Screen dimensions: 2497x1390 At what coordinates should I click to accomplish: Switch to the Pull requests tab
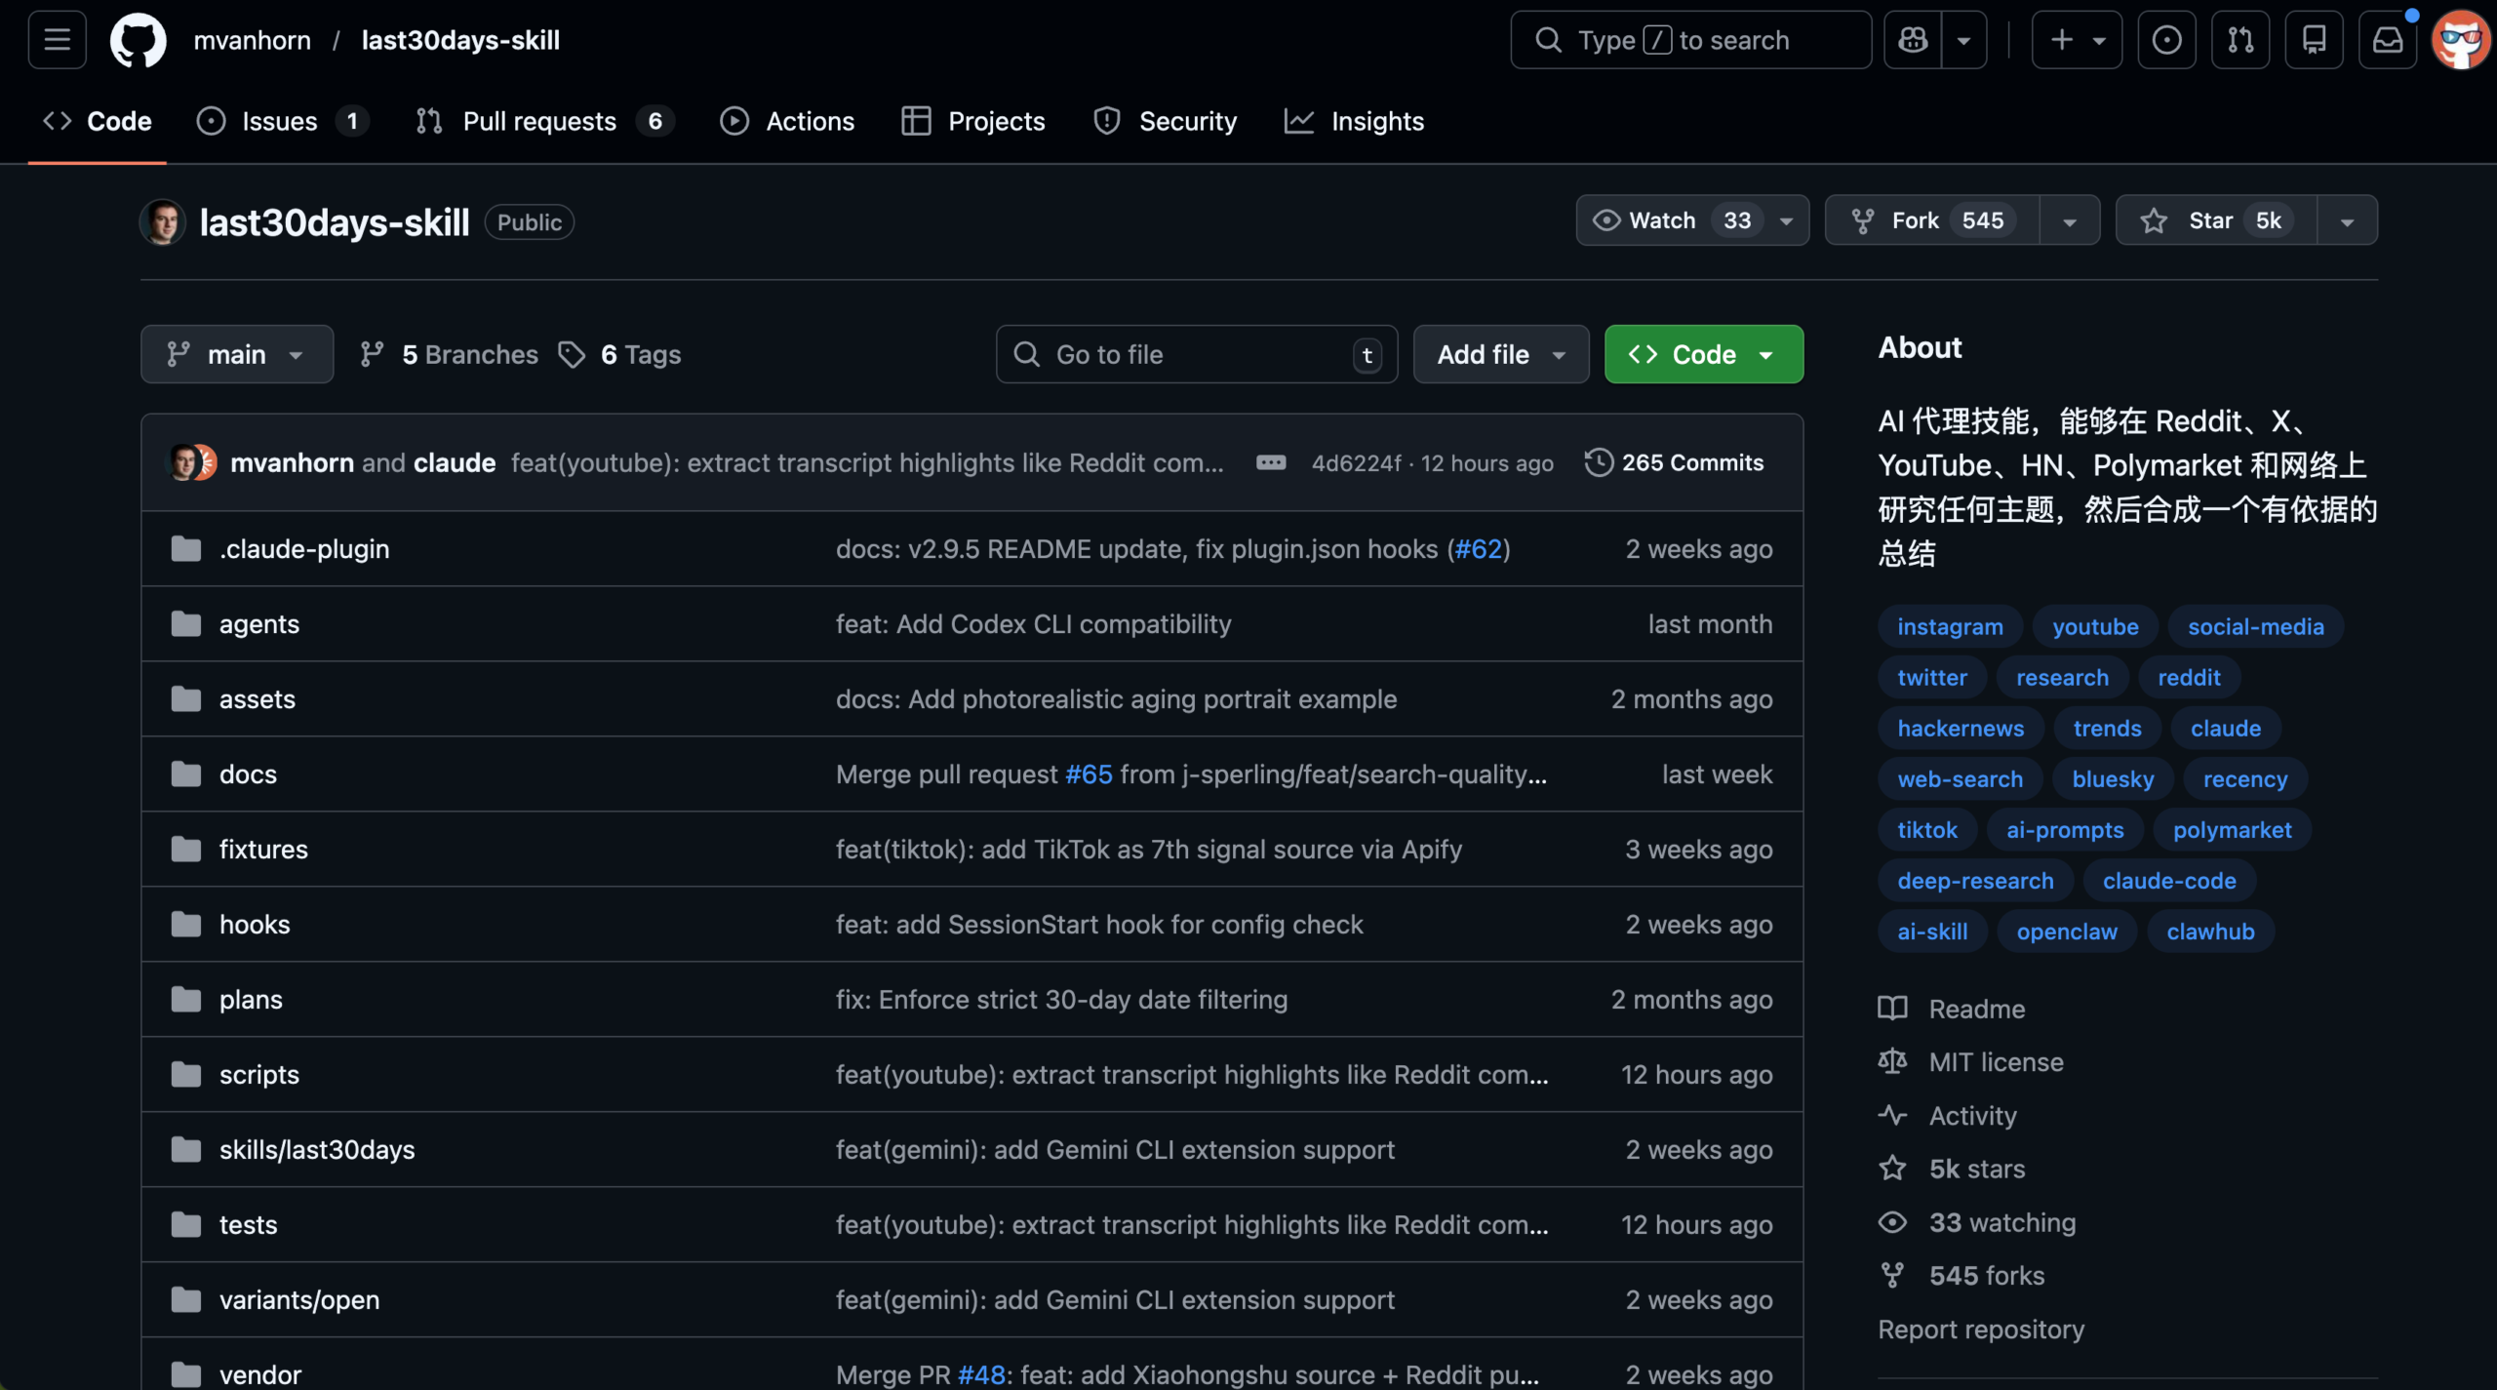pyautogui.click(x=539, y=121)
